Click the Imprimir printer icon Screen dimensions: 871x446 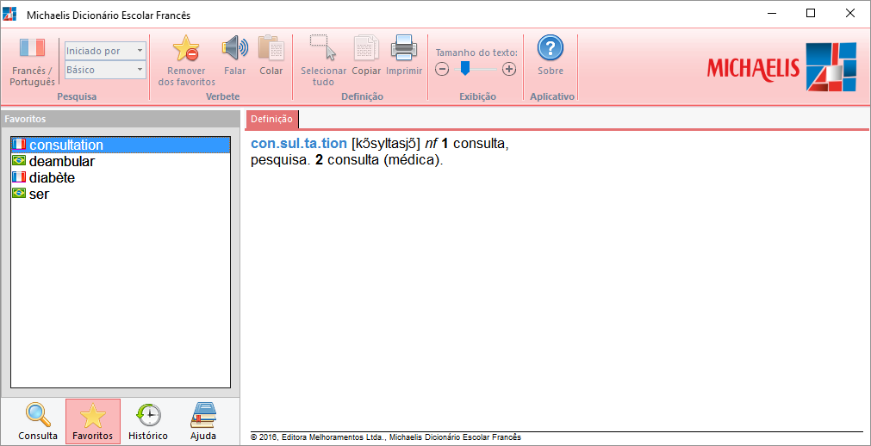coord(404,48)
